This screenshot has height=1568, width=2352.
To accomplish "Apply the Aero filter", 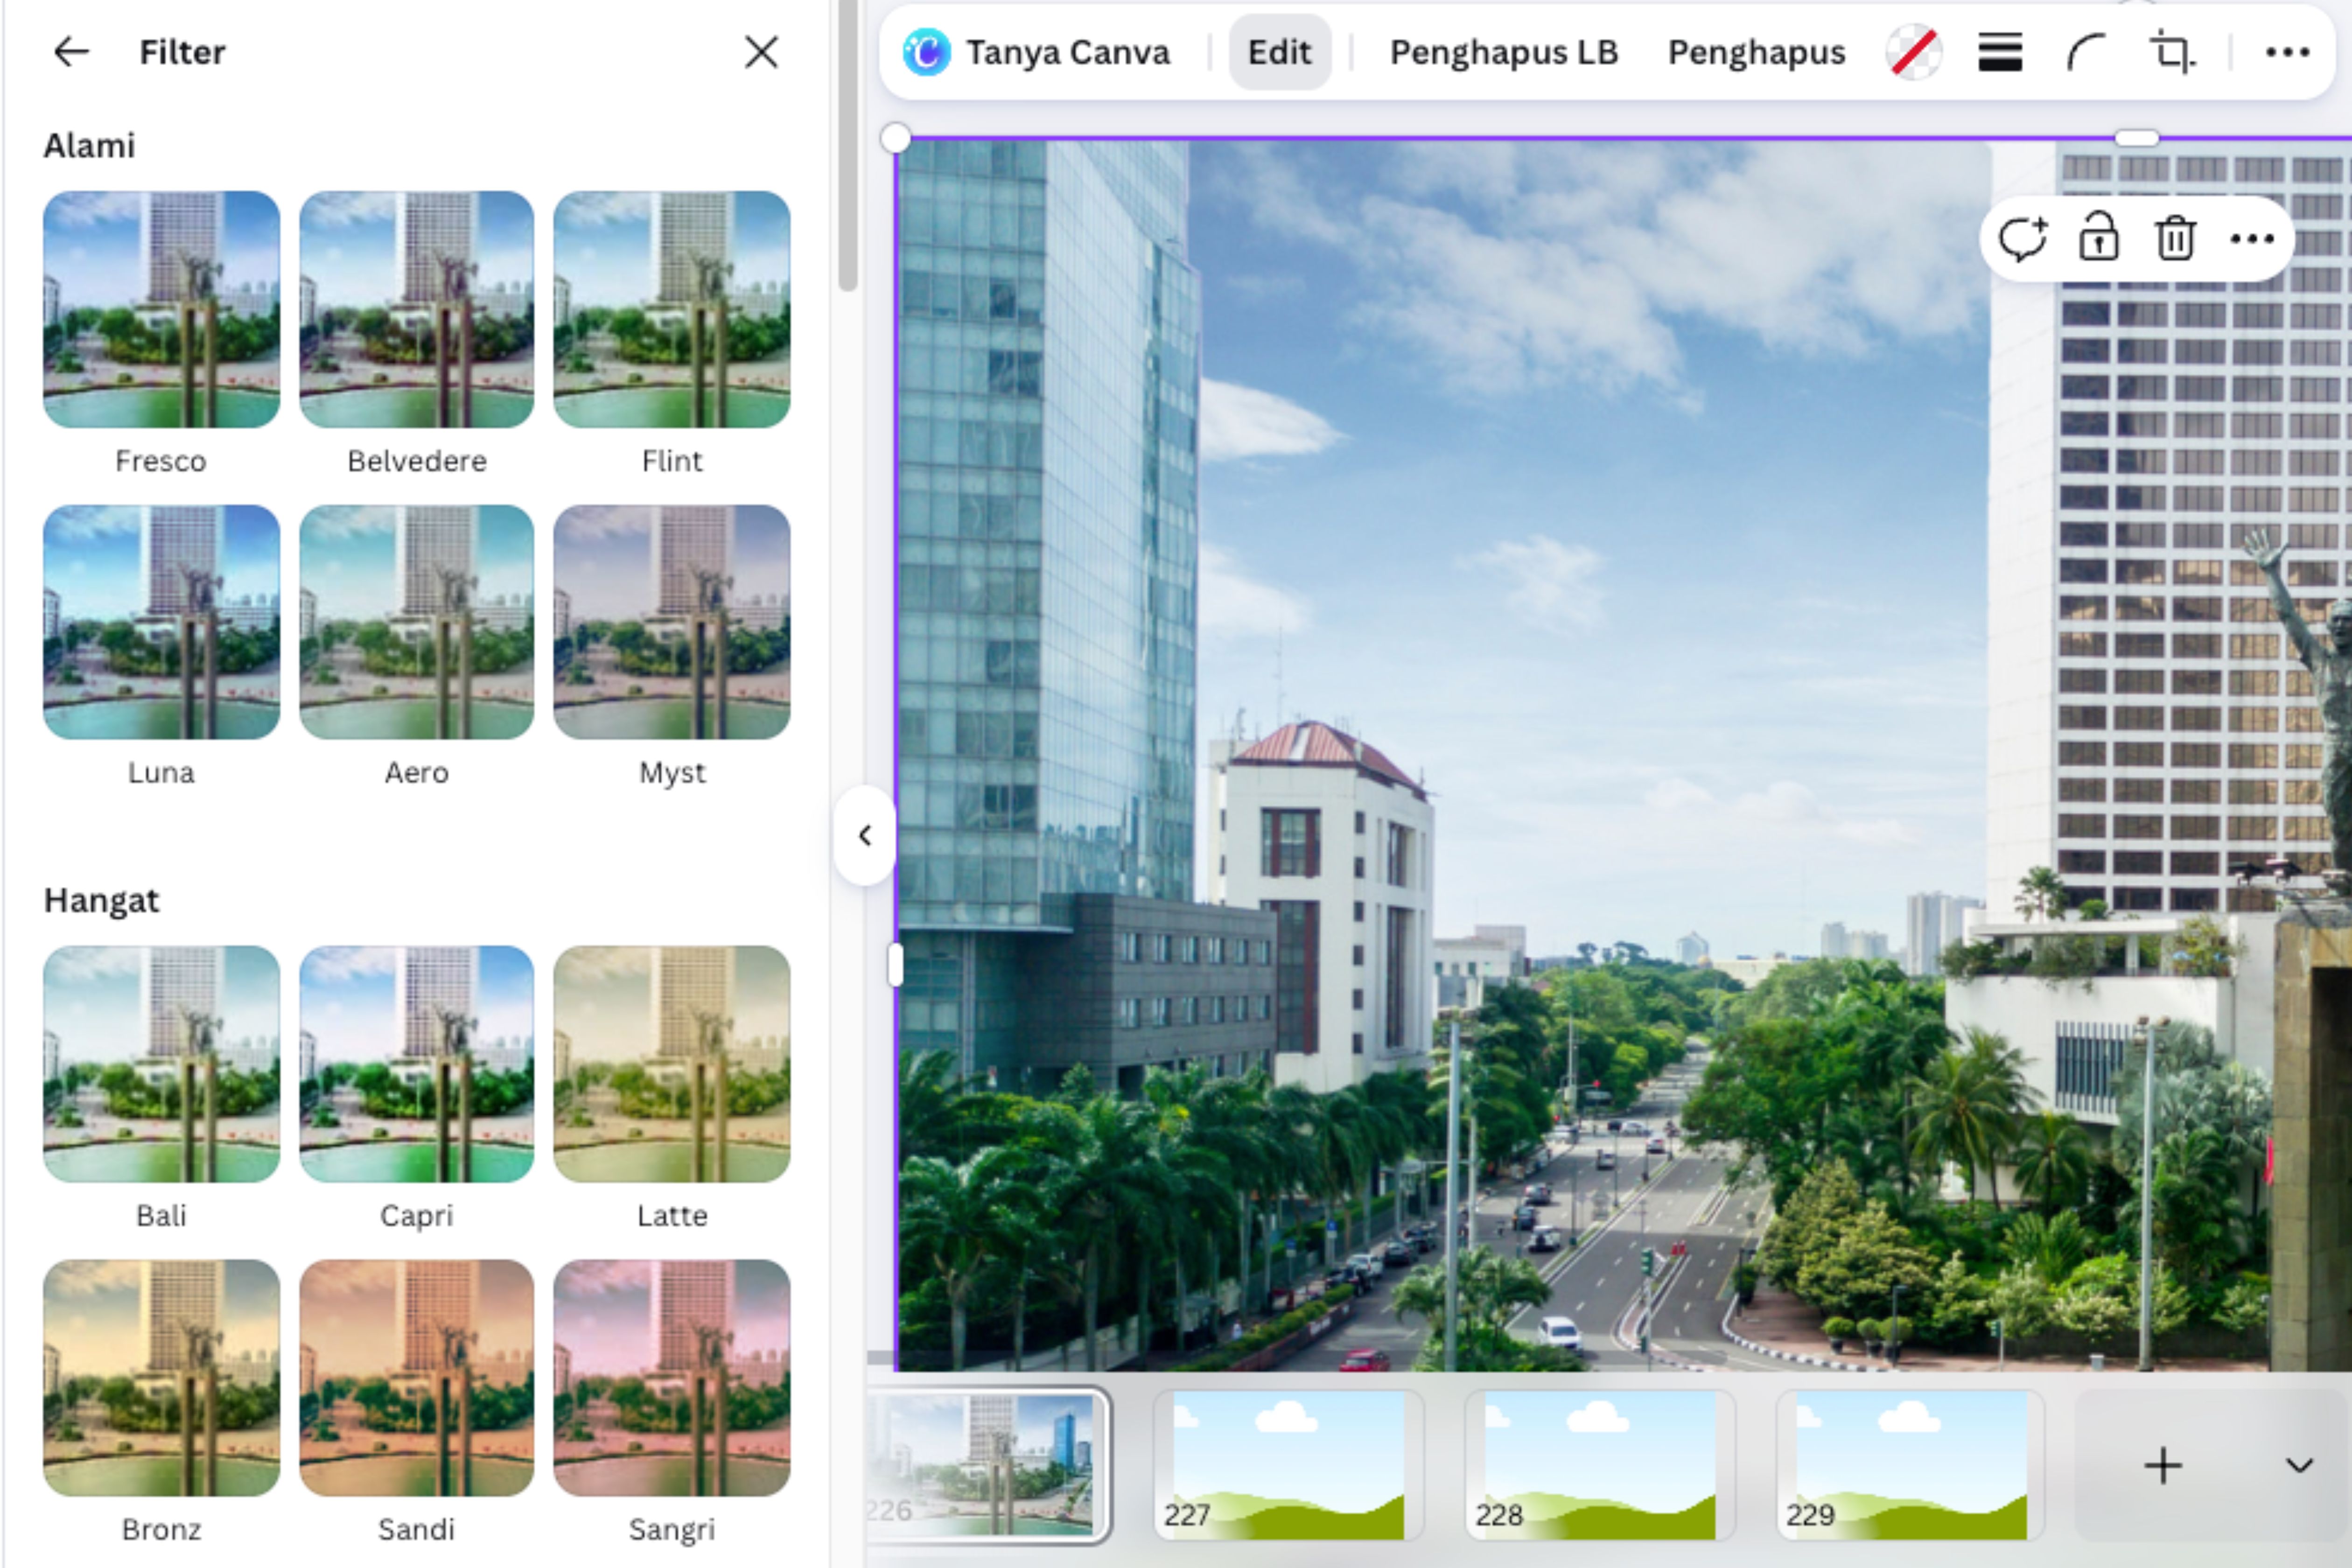I will (416, 622).
